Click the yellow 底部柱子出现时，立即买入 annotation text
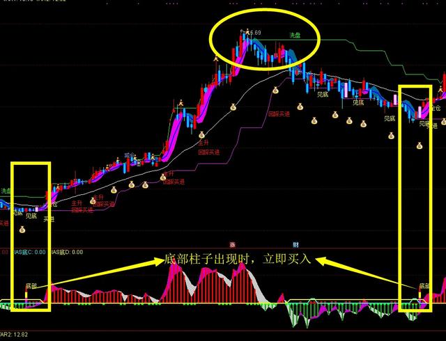 [x=238, y=259]
